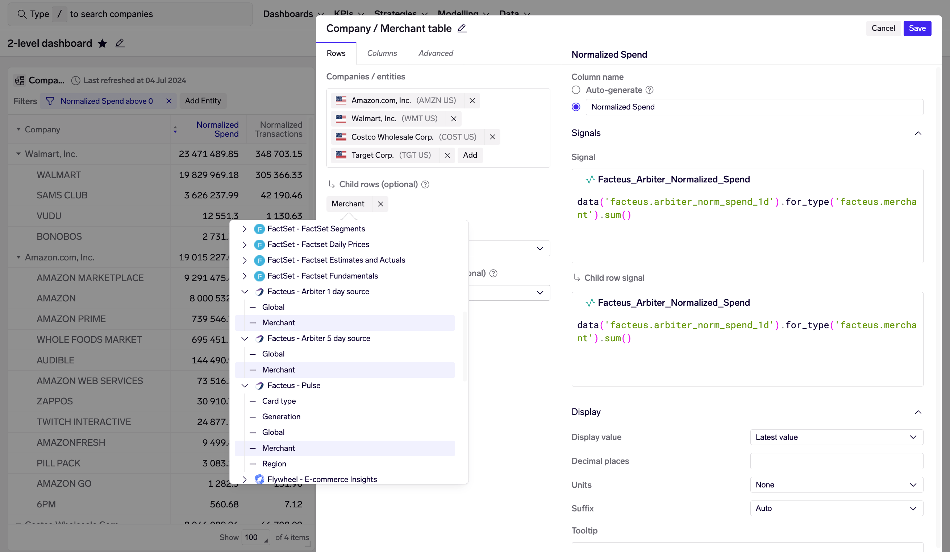Open the Display value dropdown
Image resolution: width=950 pixels, height=552 pixels.
(837, 437)
